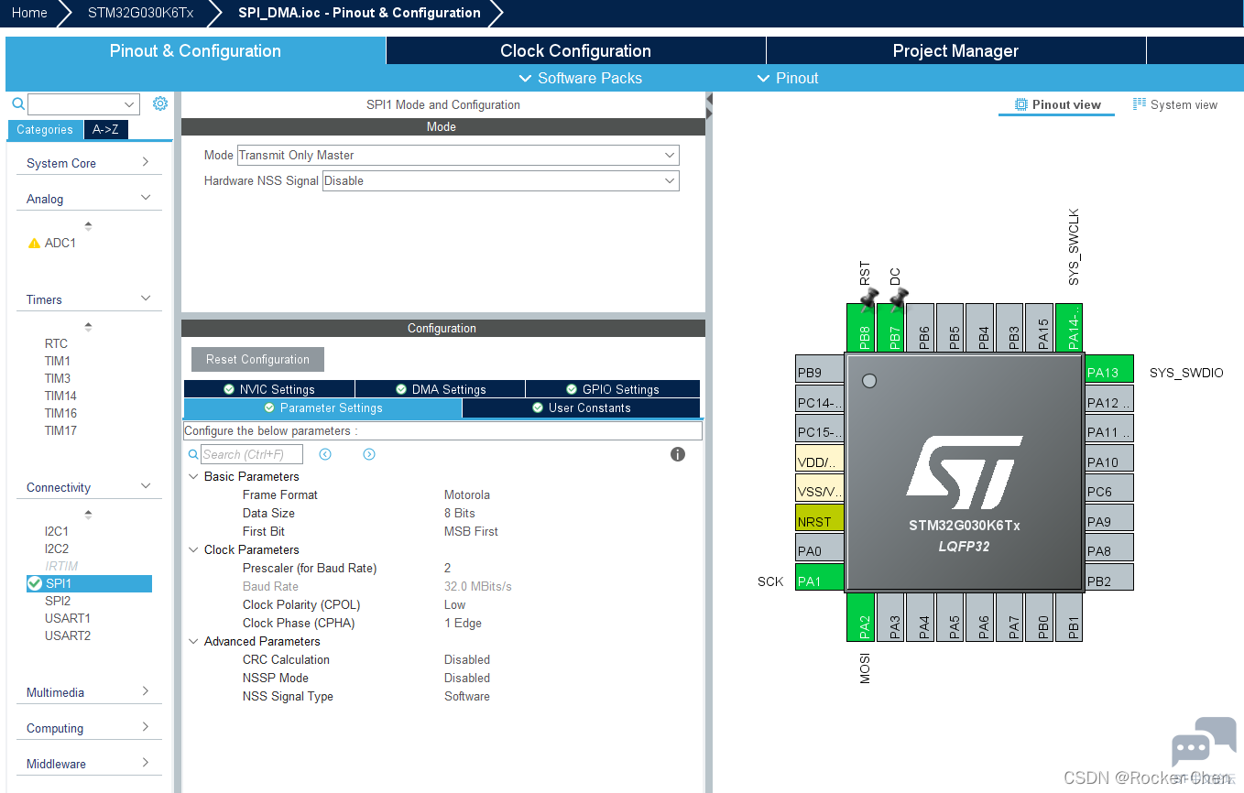Open the Pinout menu
The height and width of the screenshot is (793, 1244).
click(x=787, y=78)
